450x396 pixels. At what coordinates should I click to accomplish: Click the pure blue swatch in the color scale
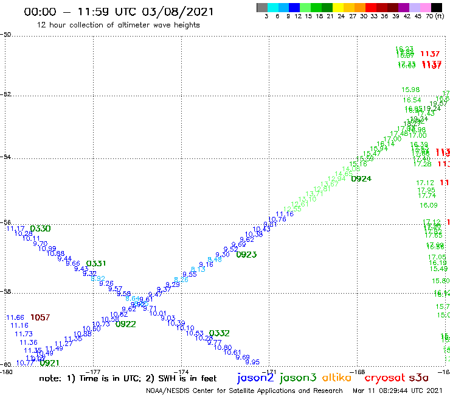pyautogui.click(x=294, y=7)
